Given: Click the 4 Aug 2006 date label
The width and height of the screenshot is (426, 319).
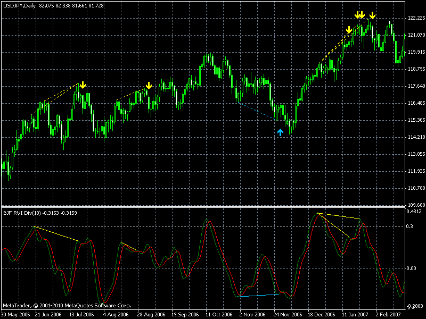Looking at the screenshot, I should (x=116, y=315).
